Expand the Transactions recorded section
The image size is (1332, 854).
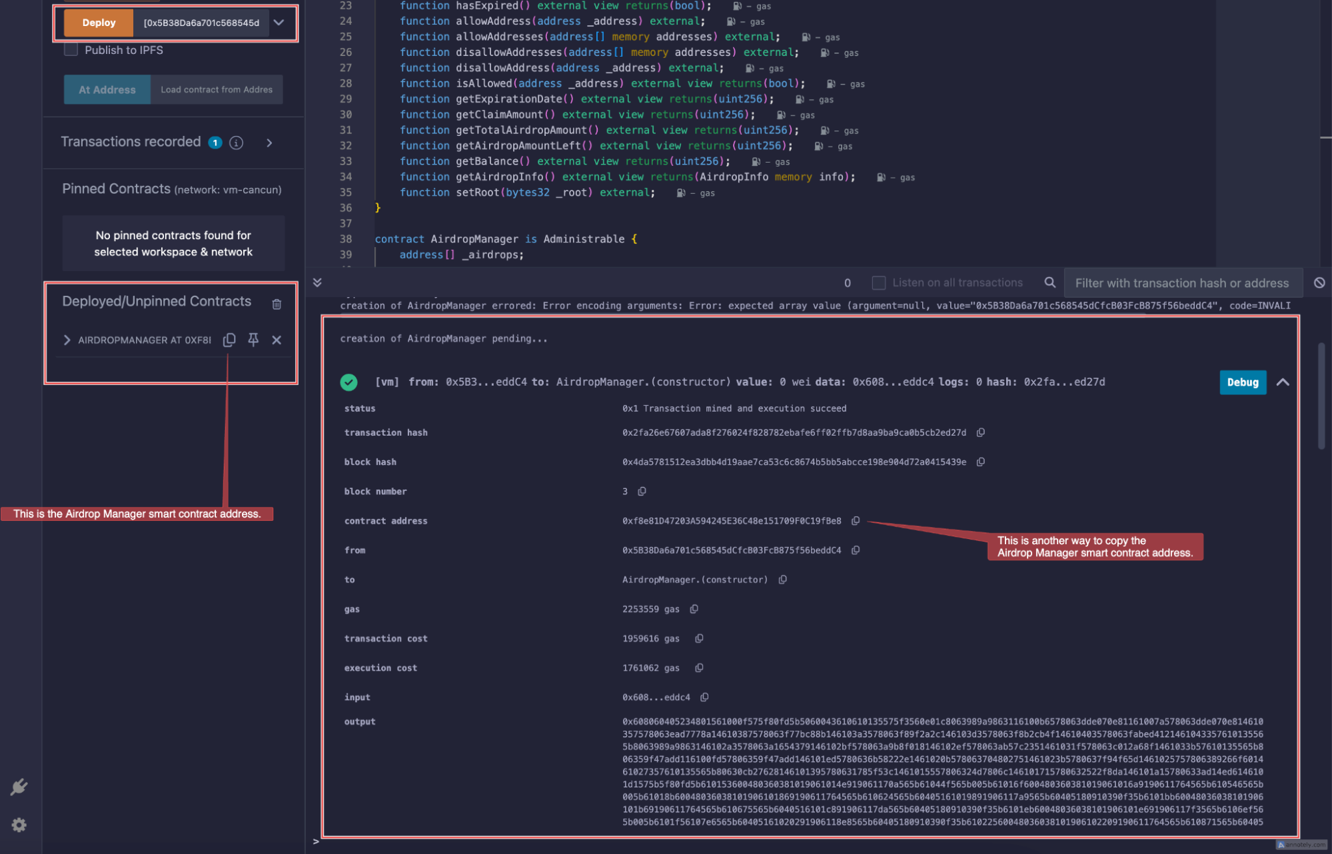(x=269, y=143)
